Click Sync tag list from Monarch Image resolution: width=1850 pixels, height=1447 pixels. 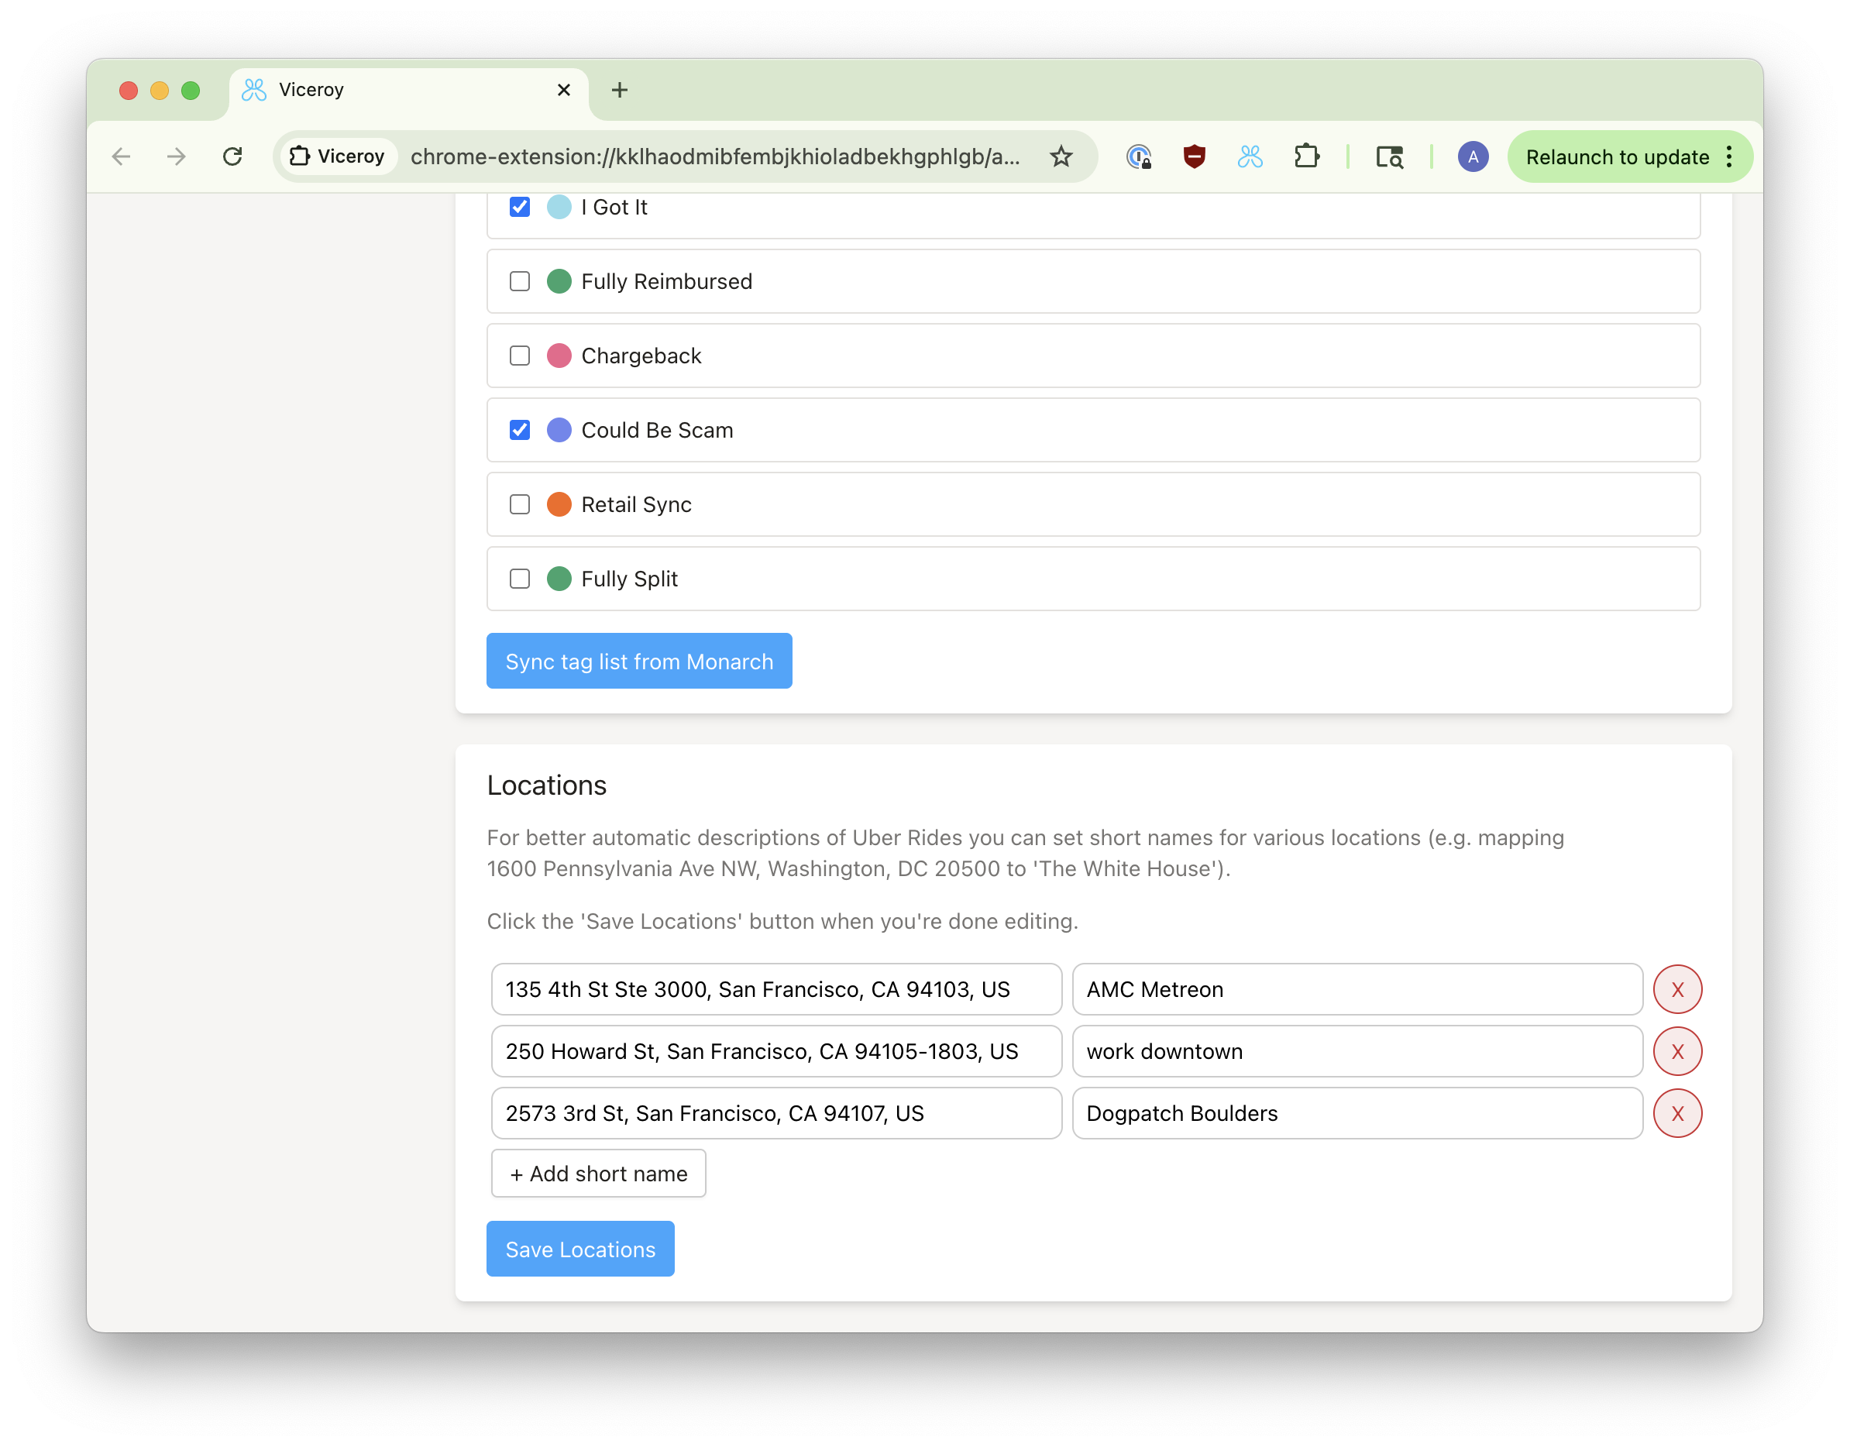(638, 661)
